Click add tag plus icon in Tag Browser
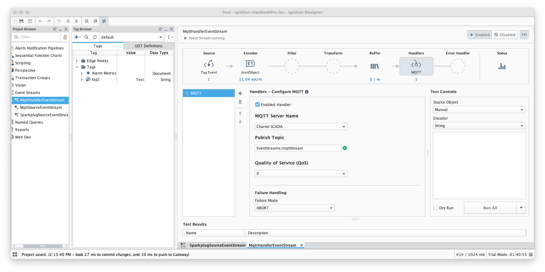545x272 pixels. click(77, 37)
